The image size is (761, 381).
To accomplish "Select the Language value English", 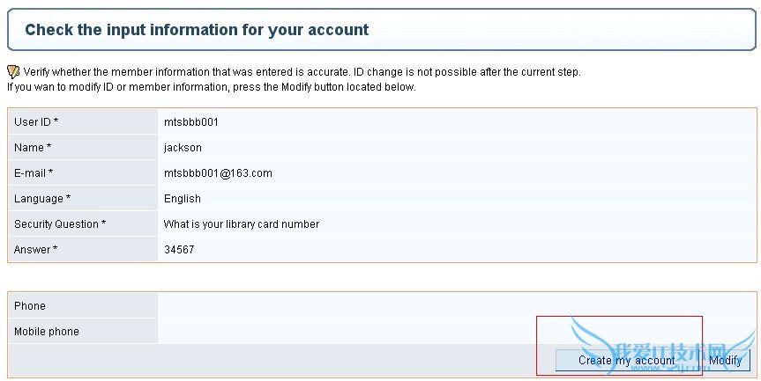I will [x=183, y=199].
